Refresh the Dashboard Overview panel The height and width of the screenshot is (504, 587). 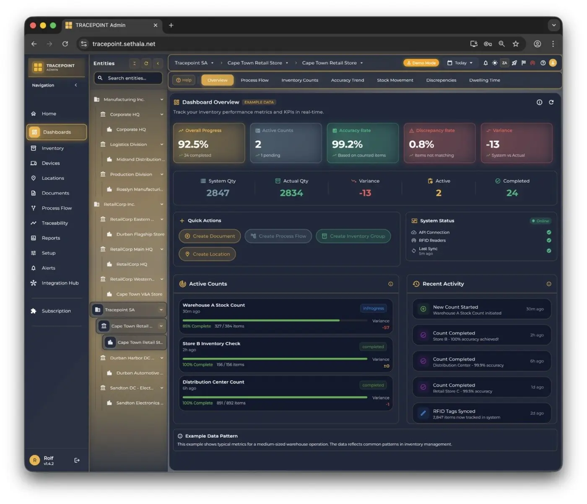[551, 102]
